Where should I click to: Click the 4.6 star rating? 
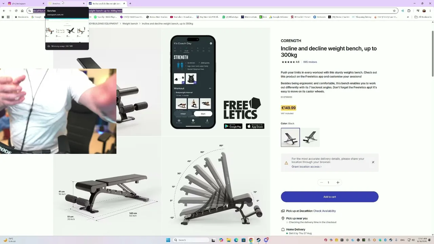291,62
